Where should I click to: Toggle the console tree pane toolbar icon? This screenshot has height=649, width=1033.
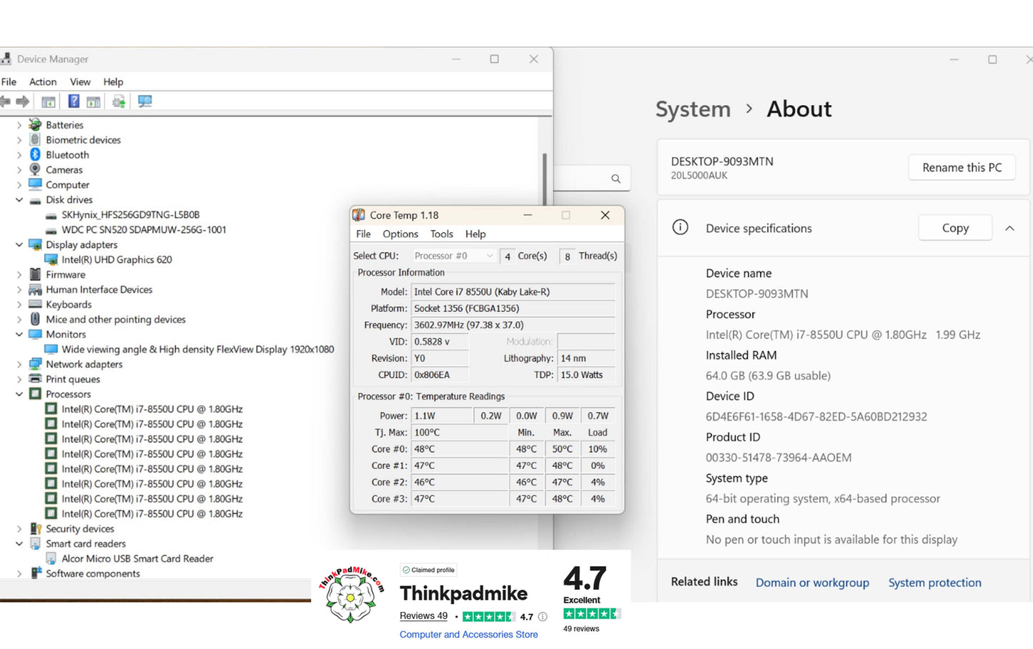coord(49,101)
